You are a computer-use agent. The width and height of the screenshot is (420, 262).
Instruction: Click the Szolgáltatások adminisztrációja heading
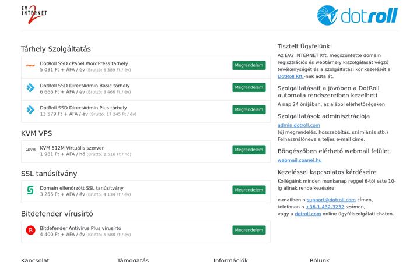click(324, 116)
